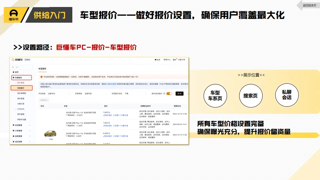The height and width of the screenshot is (180, 320).
Task: Click the 返回目录页 arrow button
Action: [x=308, y=5]
